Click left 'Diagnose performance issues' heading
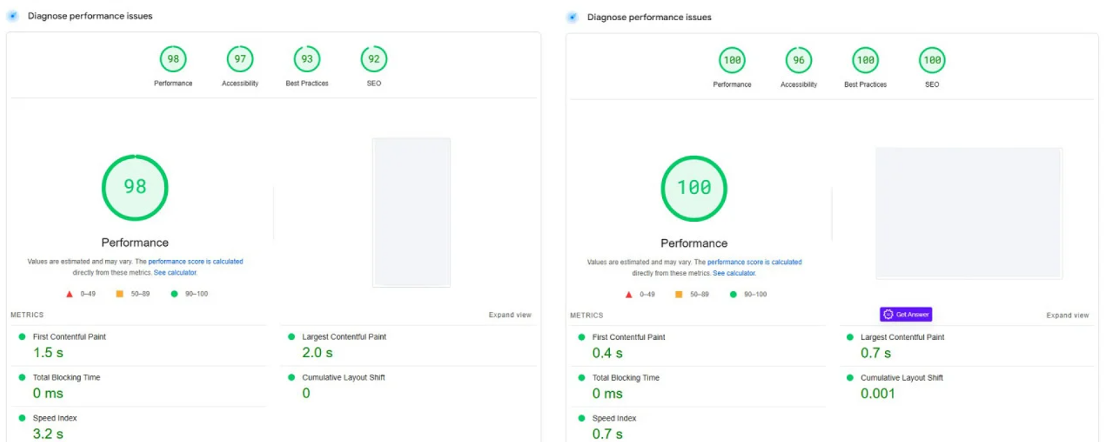The height and width of the screenshot is (442, 1105). click(x=90, y=16)
